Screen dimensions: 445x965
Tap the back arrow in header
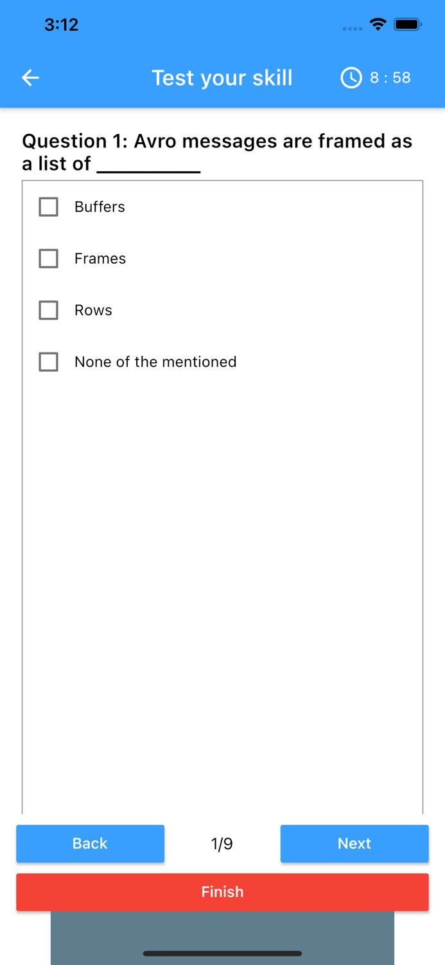point(30,78)
